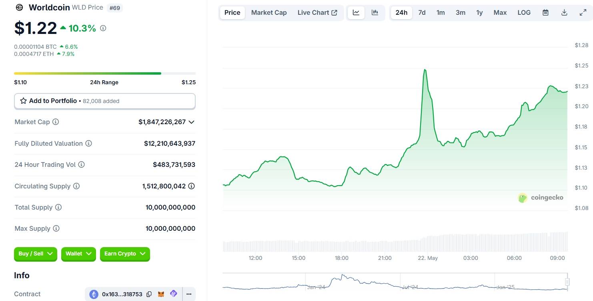This screenshot has width=593, height=301.
Task: Click the $1.22 current price
Action: point(36,28)
